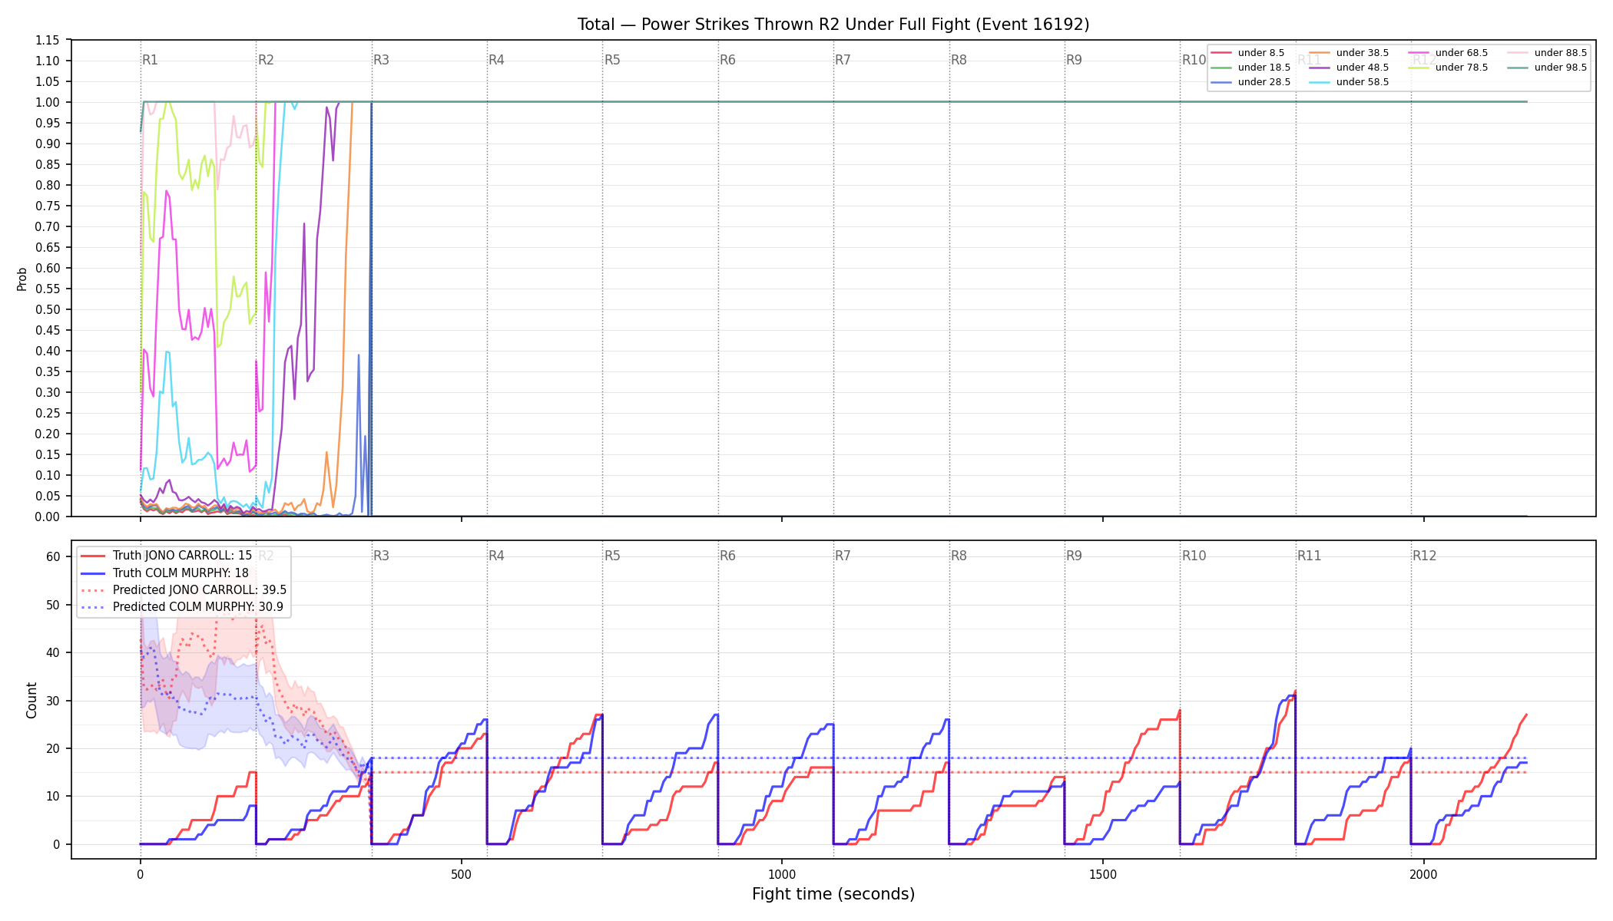Click the R3 round marker in the Count chart
The height and width of the screenshot is (921, 1613).
click(x=381, y=556)
